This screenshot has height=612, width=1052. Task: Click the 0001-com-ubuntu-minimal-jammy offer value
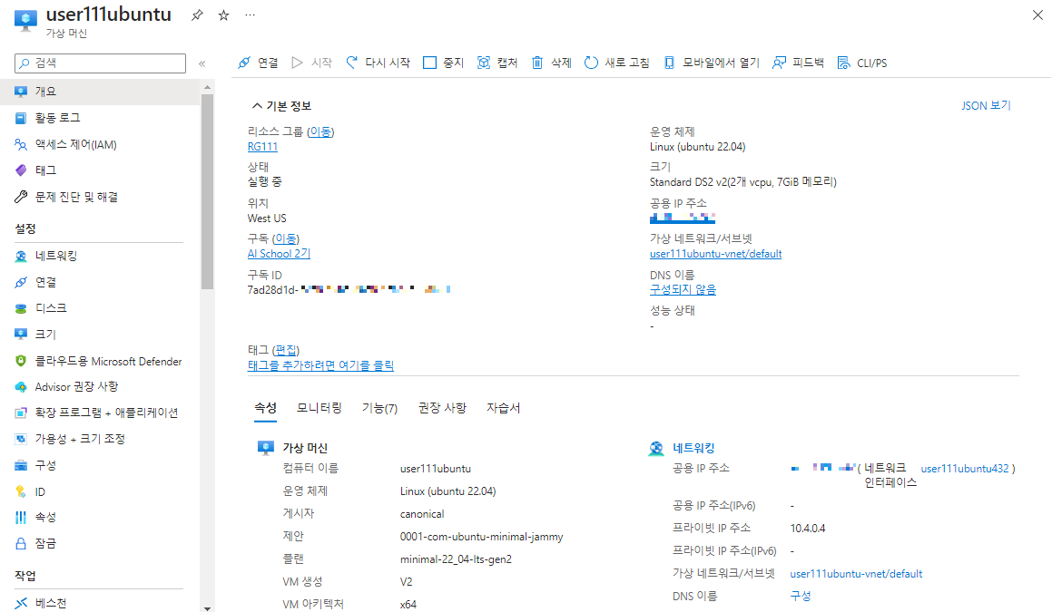pos(482,537)
